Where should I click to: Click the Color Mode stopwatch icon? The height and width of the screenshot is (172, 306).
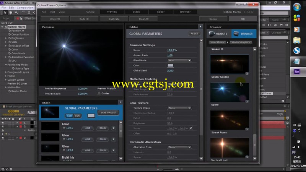pyautogui.click(x=10, y=53)
